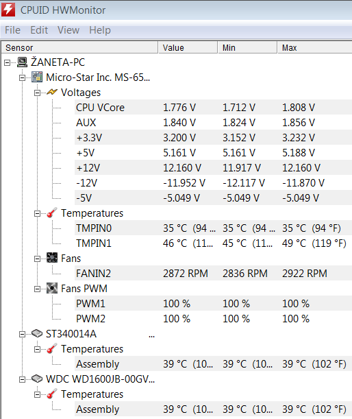The image size is (352, 419).
Task: Click the CPUID HWMonitor lightning app icon
Action: 8,10
